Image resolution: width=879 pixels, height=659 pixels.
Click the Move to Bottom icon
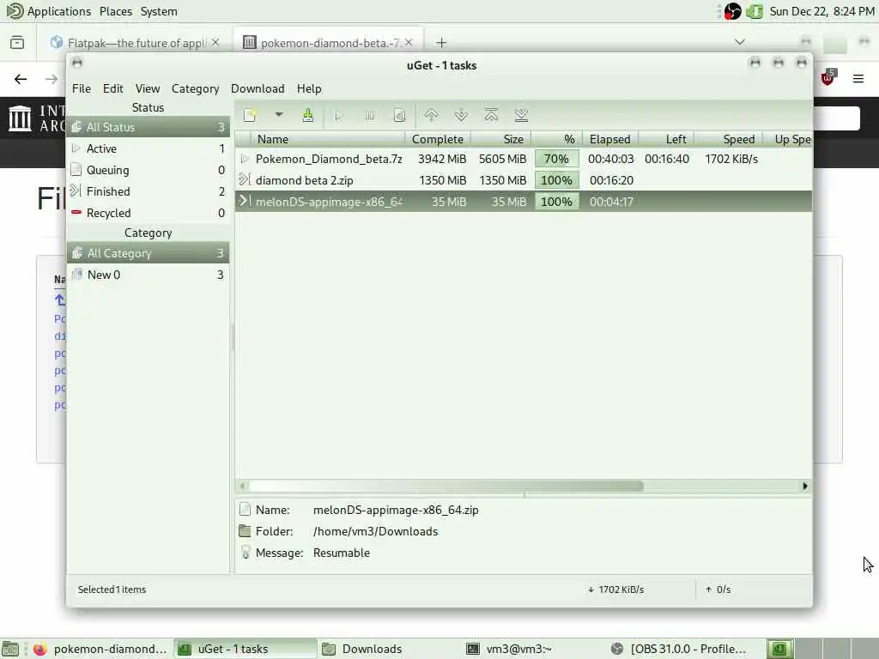521,116
